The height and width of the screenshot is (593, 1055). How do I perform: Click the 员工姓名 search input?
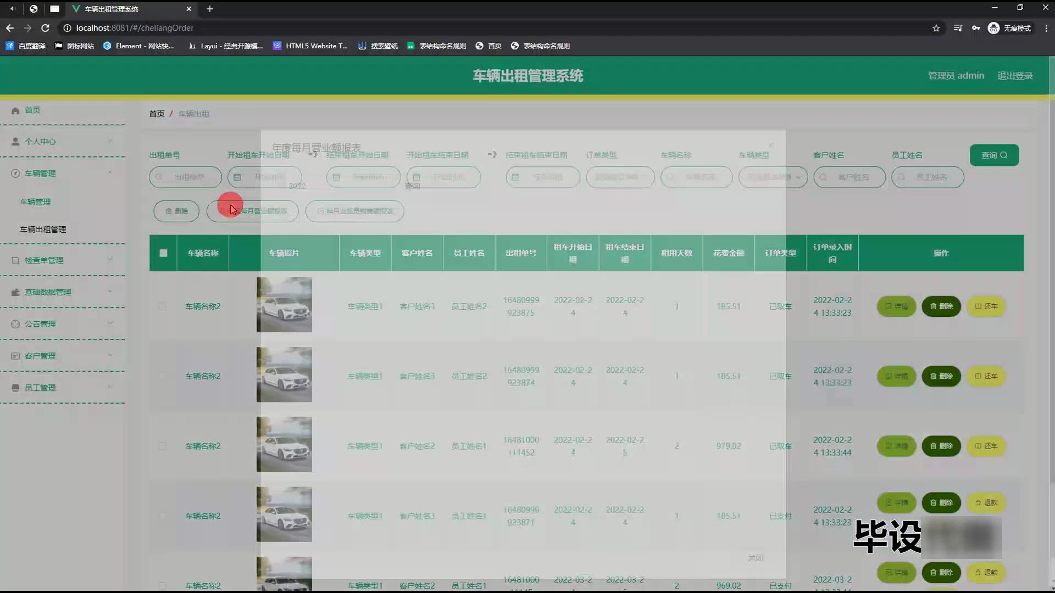(x=928, y=177)
